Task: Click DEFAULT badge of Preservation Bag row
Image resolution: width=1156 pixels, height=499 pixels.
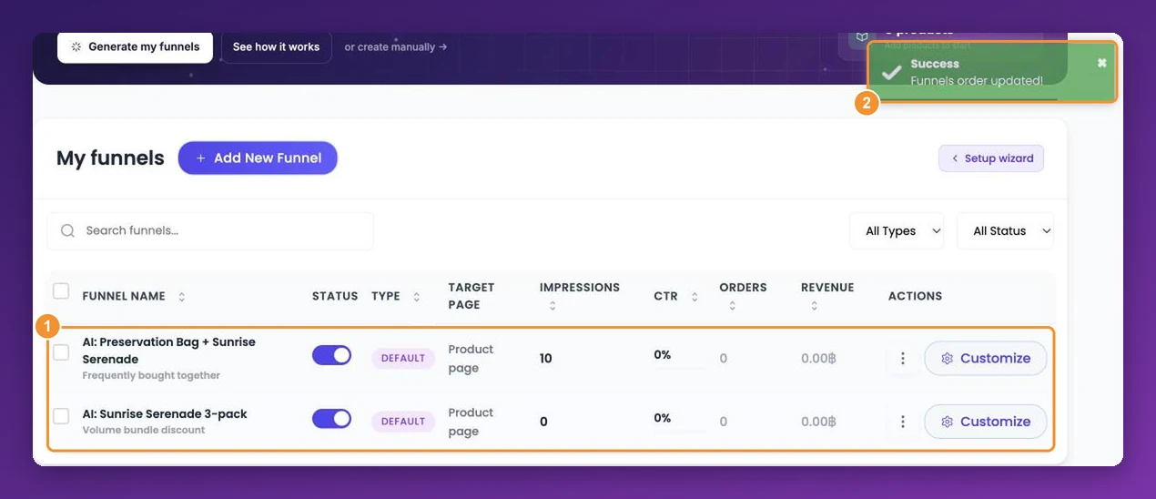Action: point(403,358)
